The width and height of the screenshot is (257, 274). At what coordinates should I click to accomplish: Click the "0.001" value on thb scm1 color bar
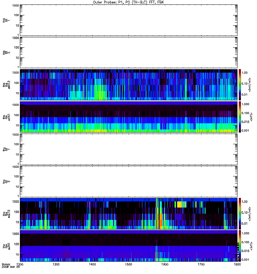245,130
